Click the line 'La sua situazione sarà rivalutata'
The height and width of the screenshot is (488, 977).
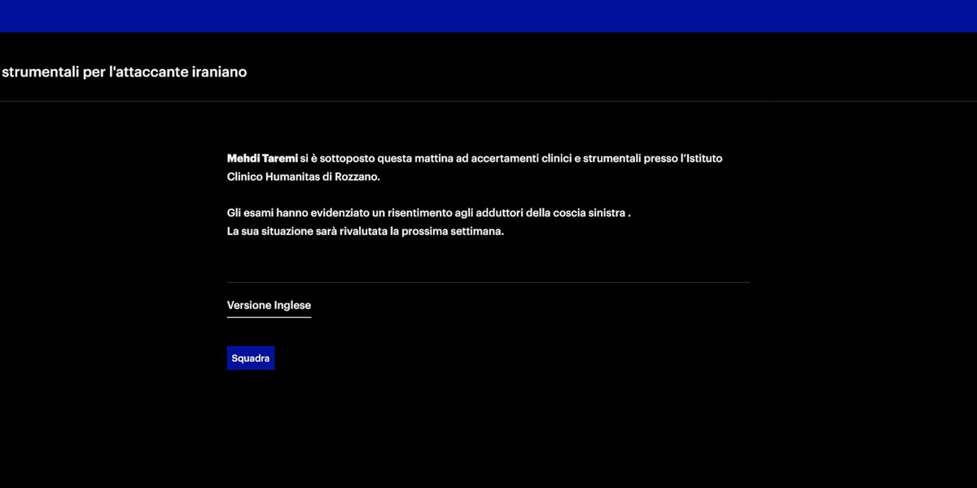tap(366, 231)
